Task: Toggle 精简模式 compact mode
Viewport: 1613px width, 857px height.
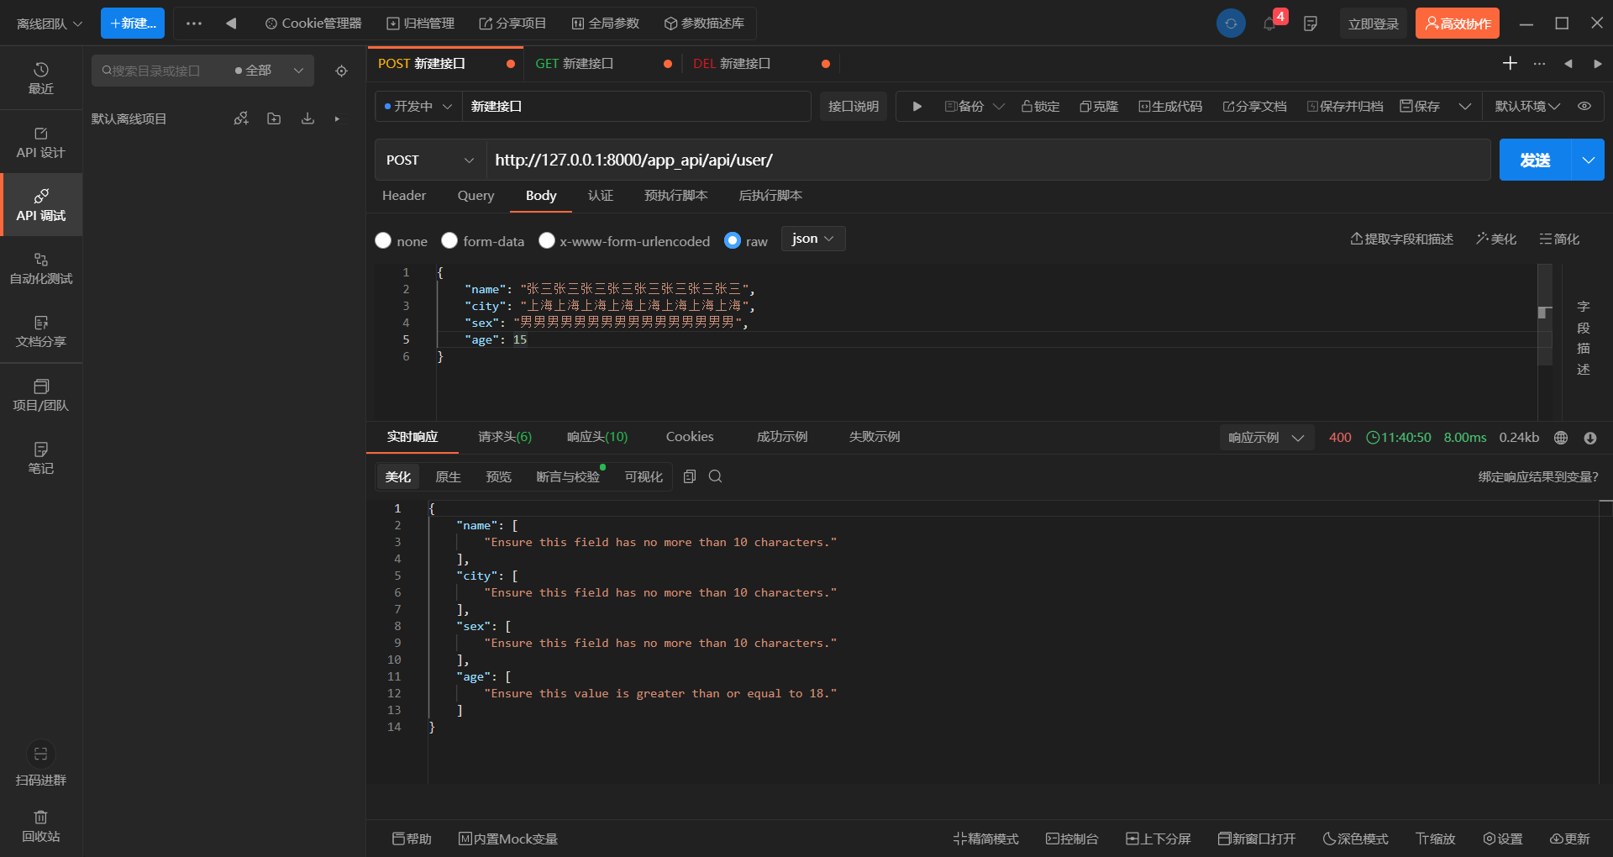Action: tap(985, 839)
